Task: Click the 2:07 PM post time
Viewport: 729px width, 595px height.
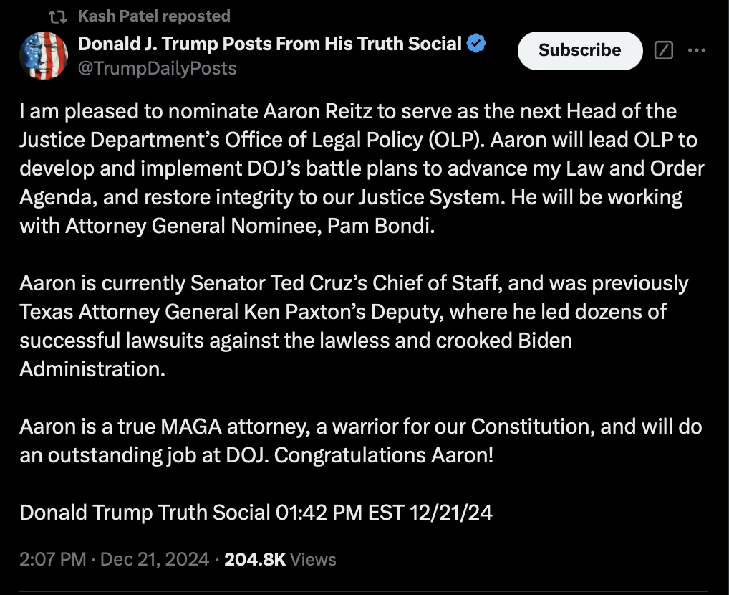Action: 52,559
